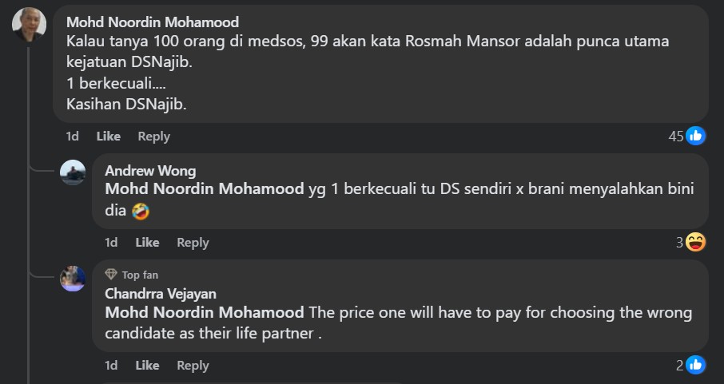Click the Mohd Noordin Mohamood mention in Chandrra Vejayan's reply
This screenshot has height=384, width=724.
205,312
